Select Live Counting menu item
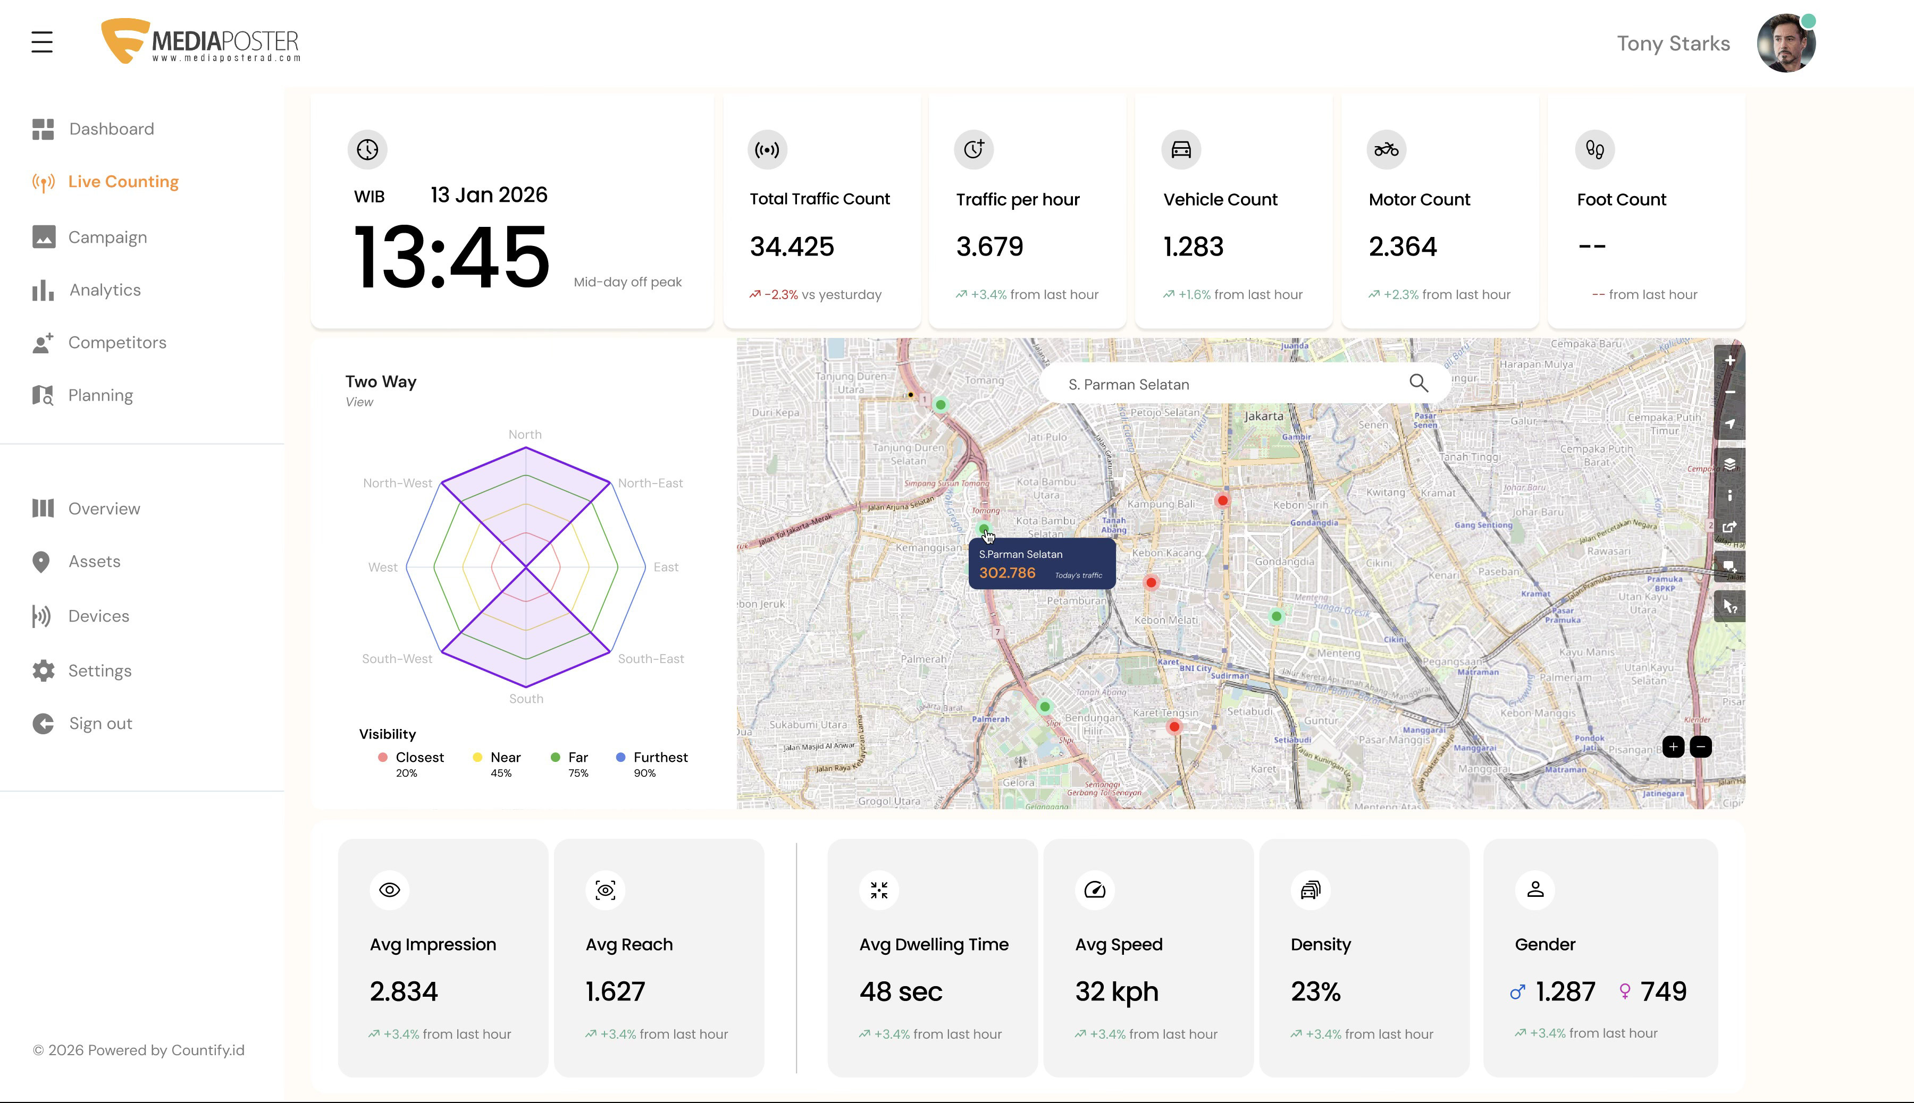 click(x=123, y=182)
